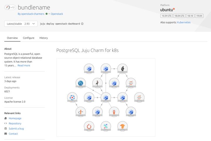Click Read more in the About section
The width and height of the screenshot is (211, 141).
pos(24,66)
